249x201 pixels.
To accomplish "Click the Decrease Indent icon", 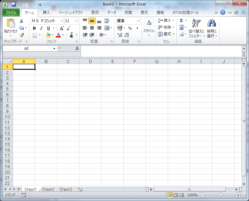I will tap(85, 35).
